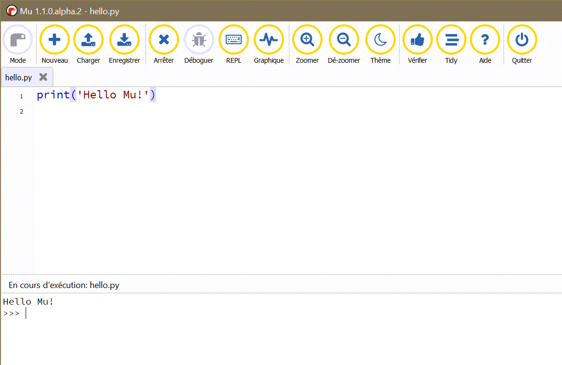562x365 pixels.
Task: Show the Graphique plotter
Action: (269, 45)
